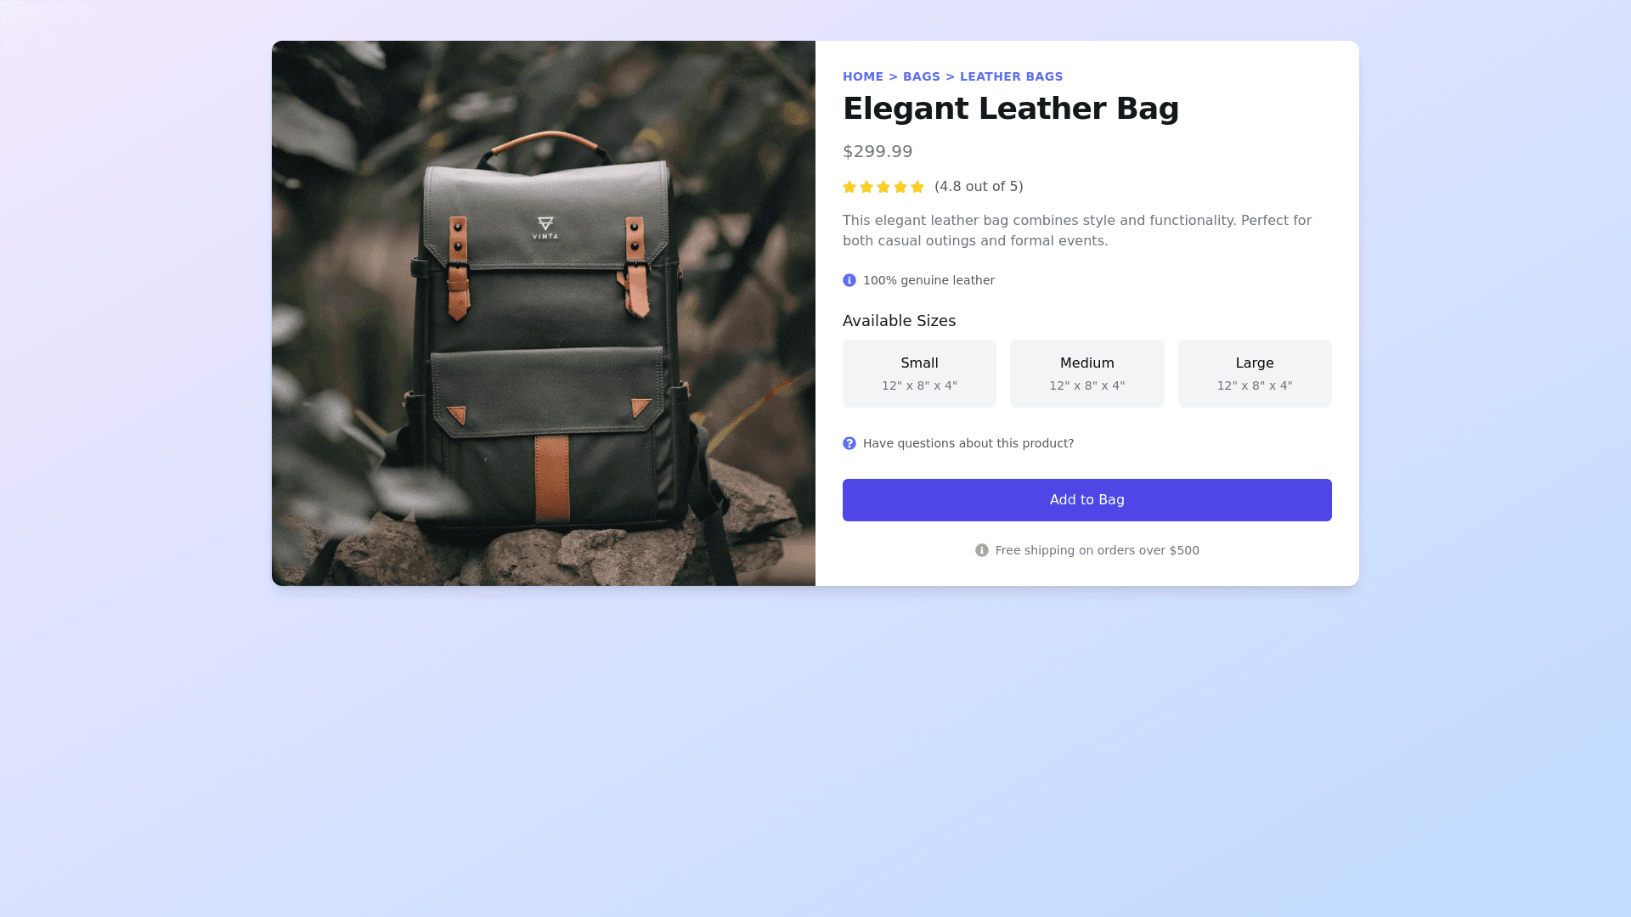Click the second rating star
1631x917 pixels.
[866, 187]
